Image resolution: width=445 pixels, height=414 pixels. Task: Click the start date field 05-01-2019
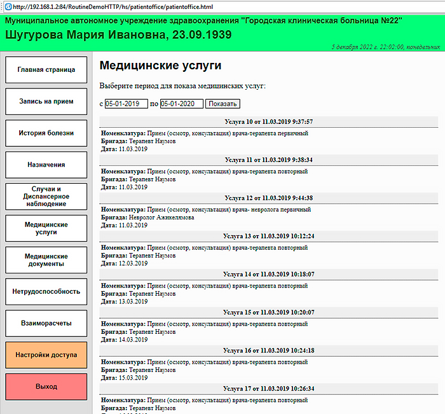point(126,104)
